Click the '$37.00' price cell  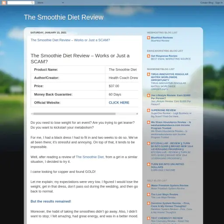122,86
